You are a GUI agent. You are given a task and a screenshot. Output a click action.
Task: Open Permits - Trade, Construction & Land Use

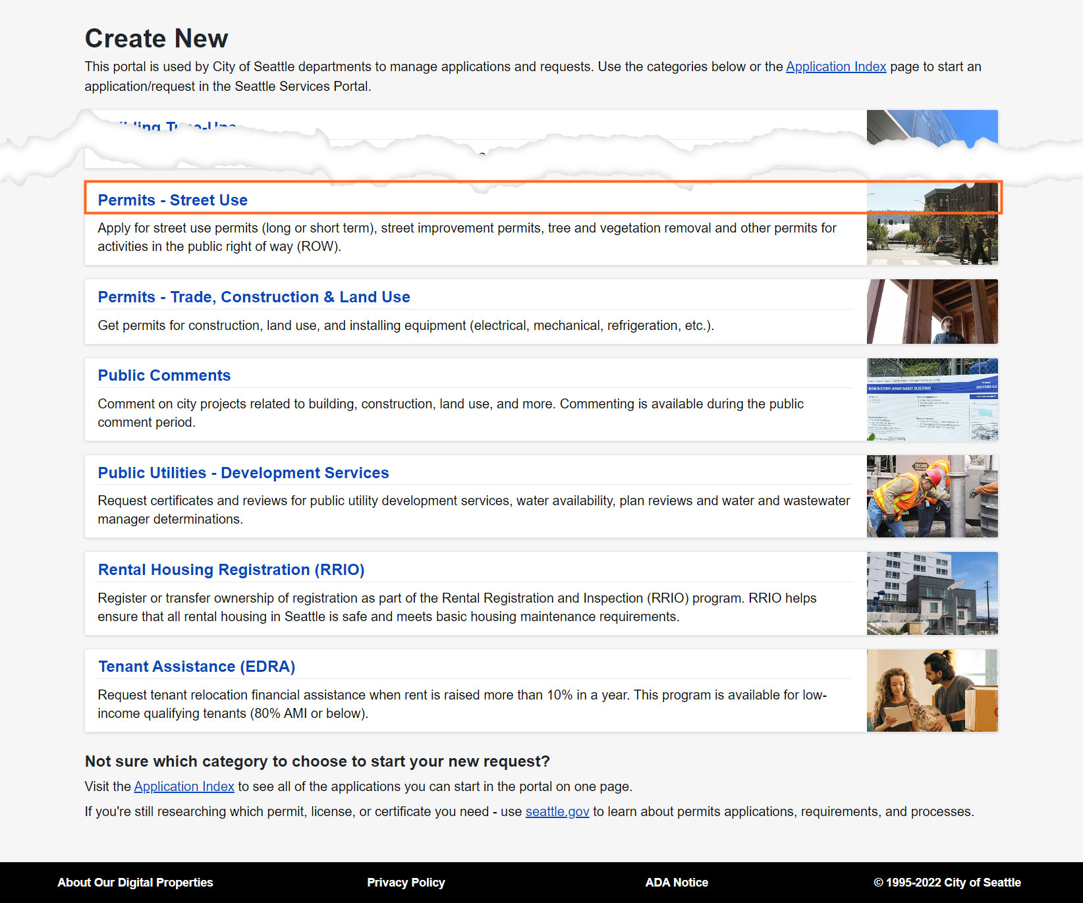coord(254,297)
